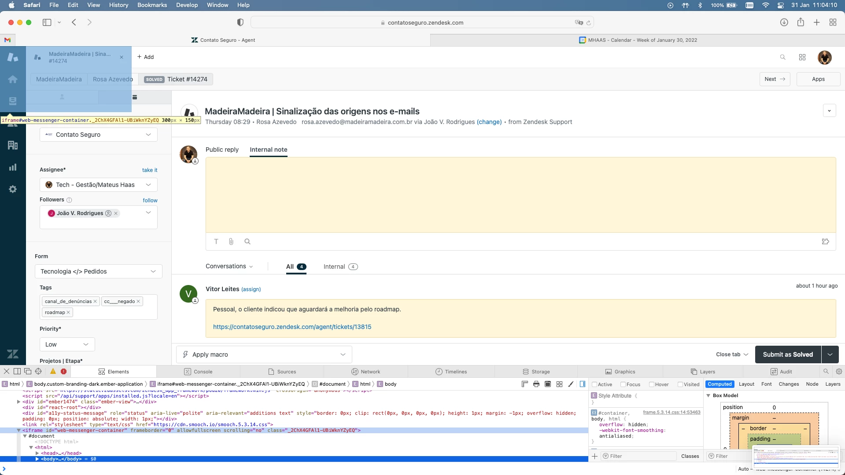Screen dimensions: 845x475
Task: Show the errors red badge in inspector
Action: click(x=63, y=371)
